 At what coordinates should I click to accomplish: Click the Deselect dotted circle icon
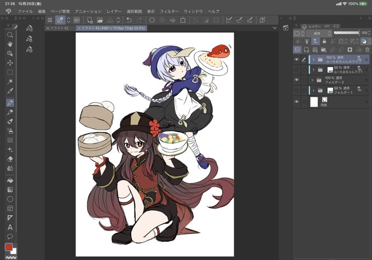coord(152,20)
